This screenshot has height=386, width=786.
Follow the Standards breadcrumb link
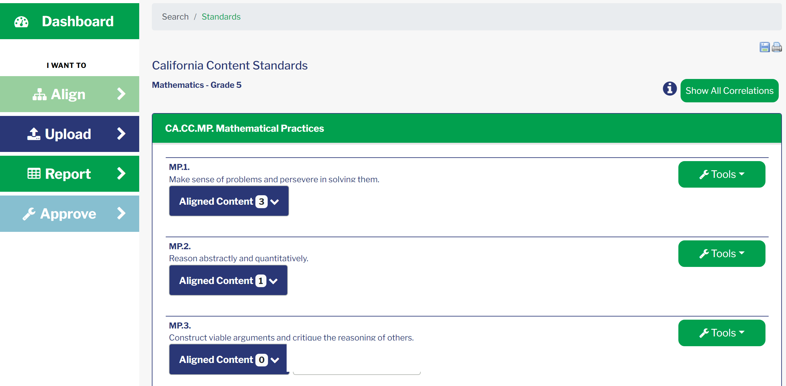221,17
